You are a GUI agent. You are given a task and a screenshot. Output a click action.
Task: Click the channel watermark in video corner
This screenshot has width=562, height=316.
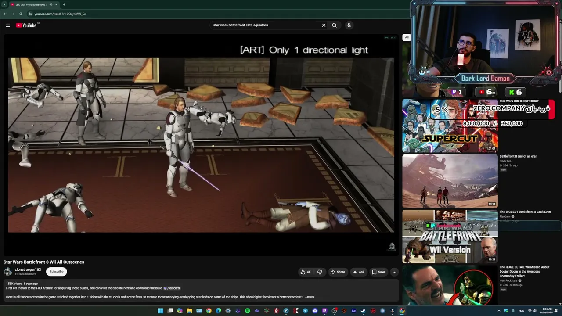pos(392,247)
